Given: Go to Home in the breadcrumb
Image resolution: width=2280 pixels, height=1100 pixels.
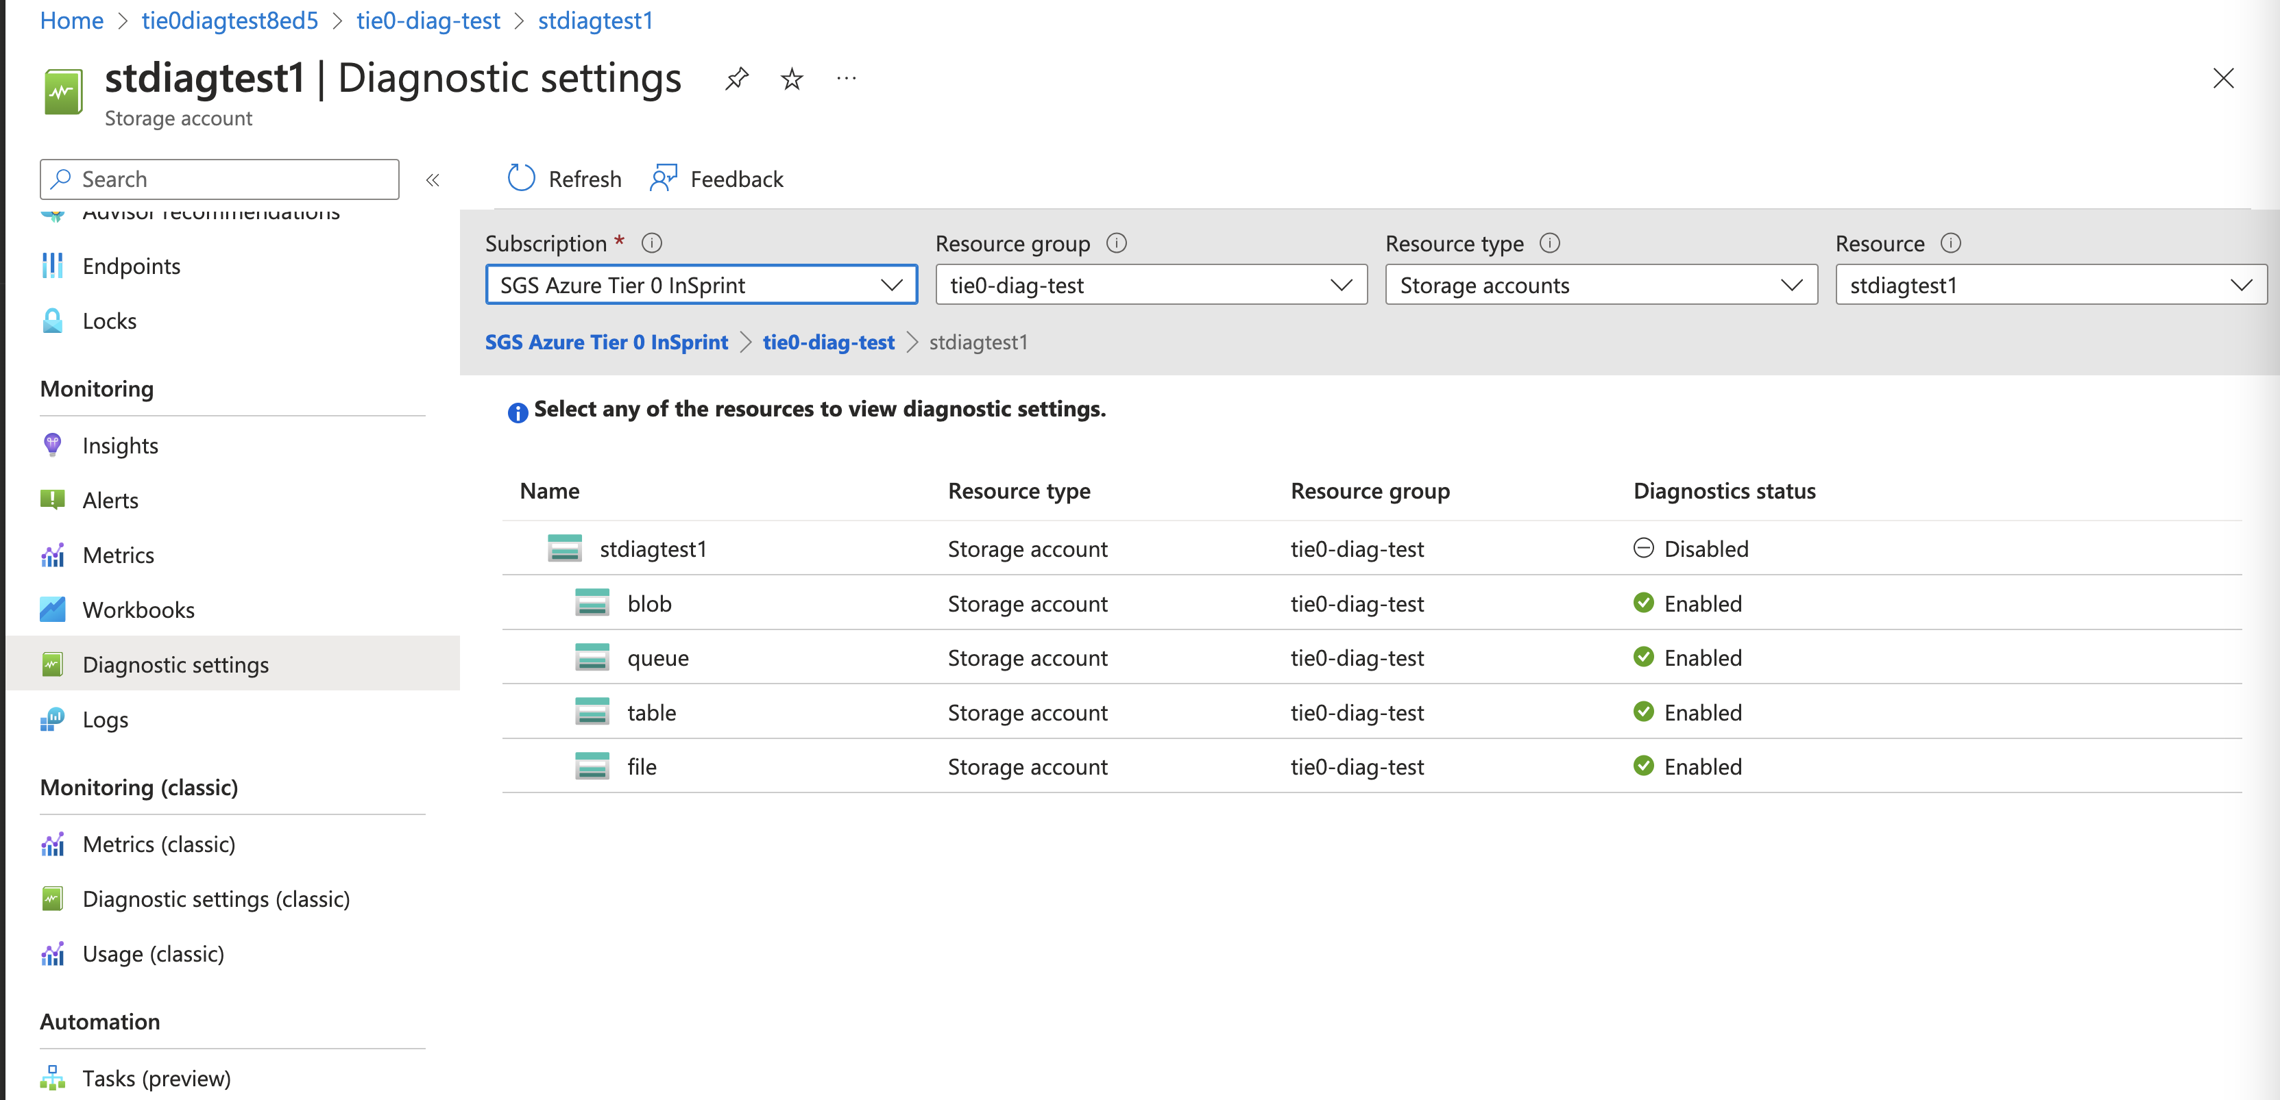Looking at the screenshot, I should tap(72, 21).
